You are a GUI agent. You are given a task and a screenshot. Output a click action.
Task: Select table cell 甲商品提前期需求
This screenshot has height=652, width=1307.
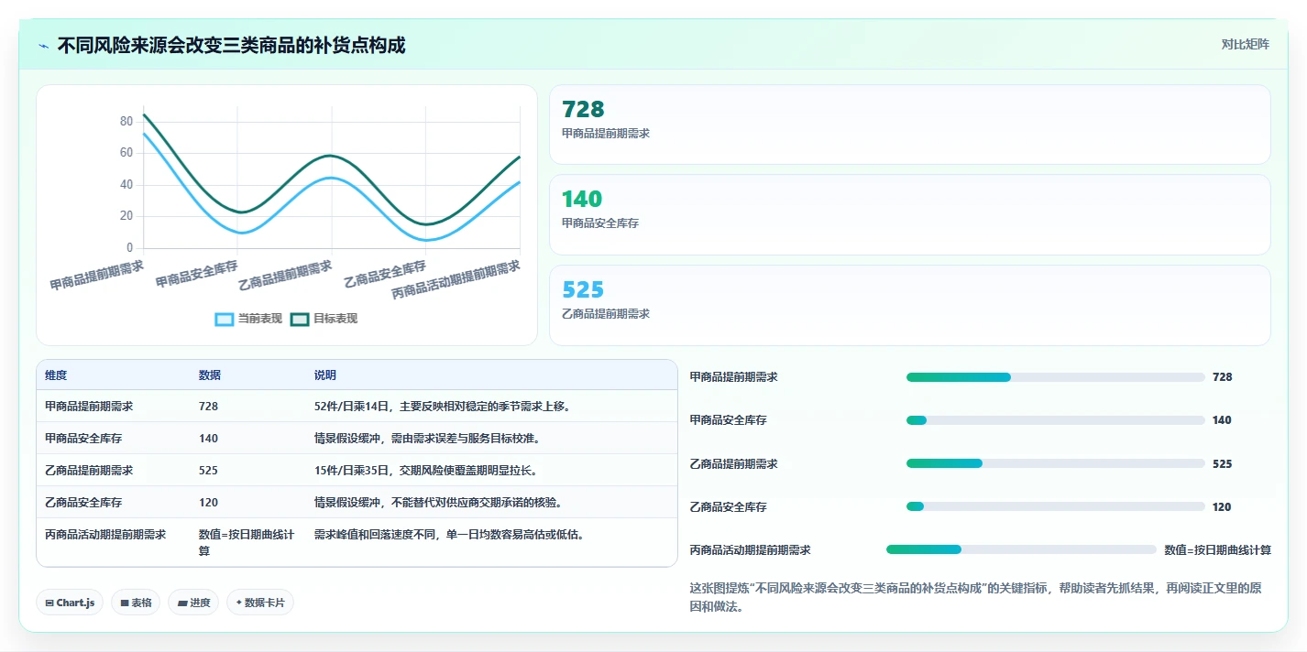(x=89, y=406)
